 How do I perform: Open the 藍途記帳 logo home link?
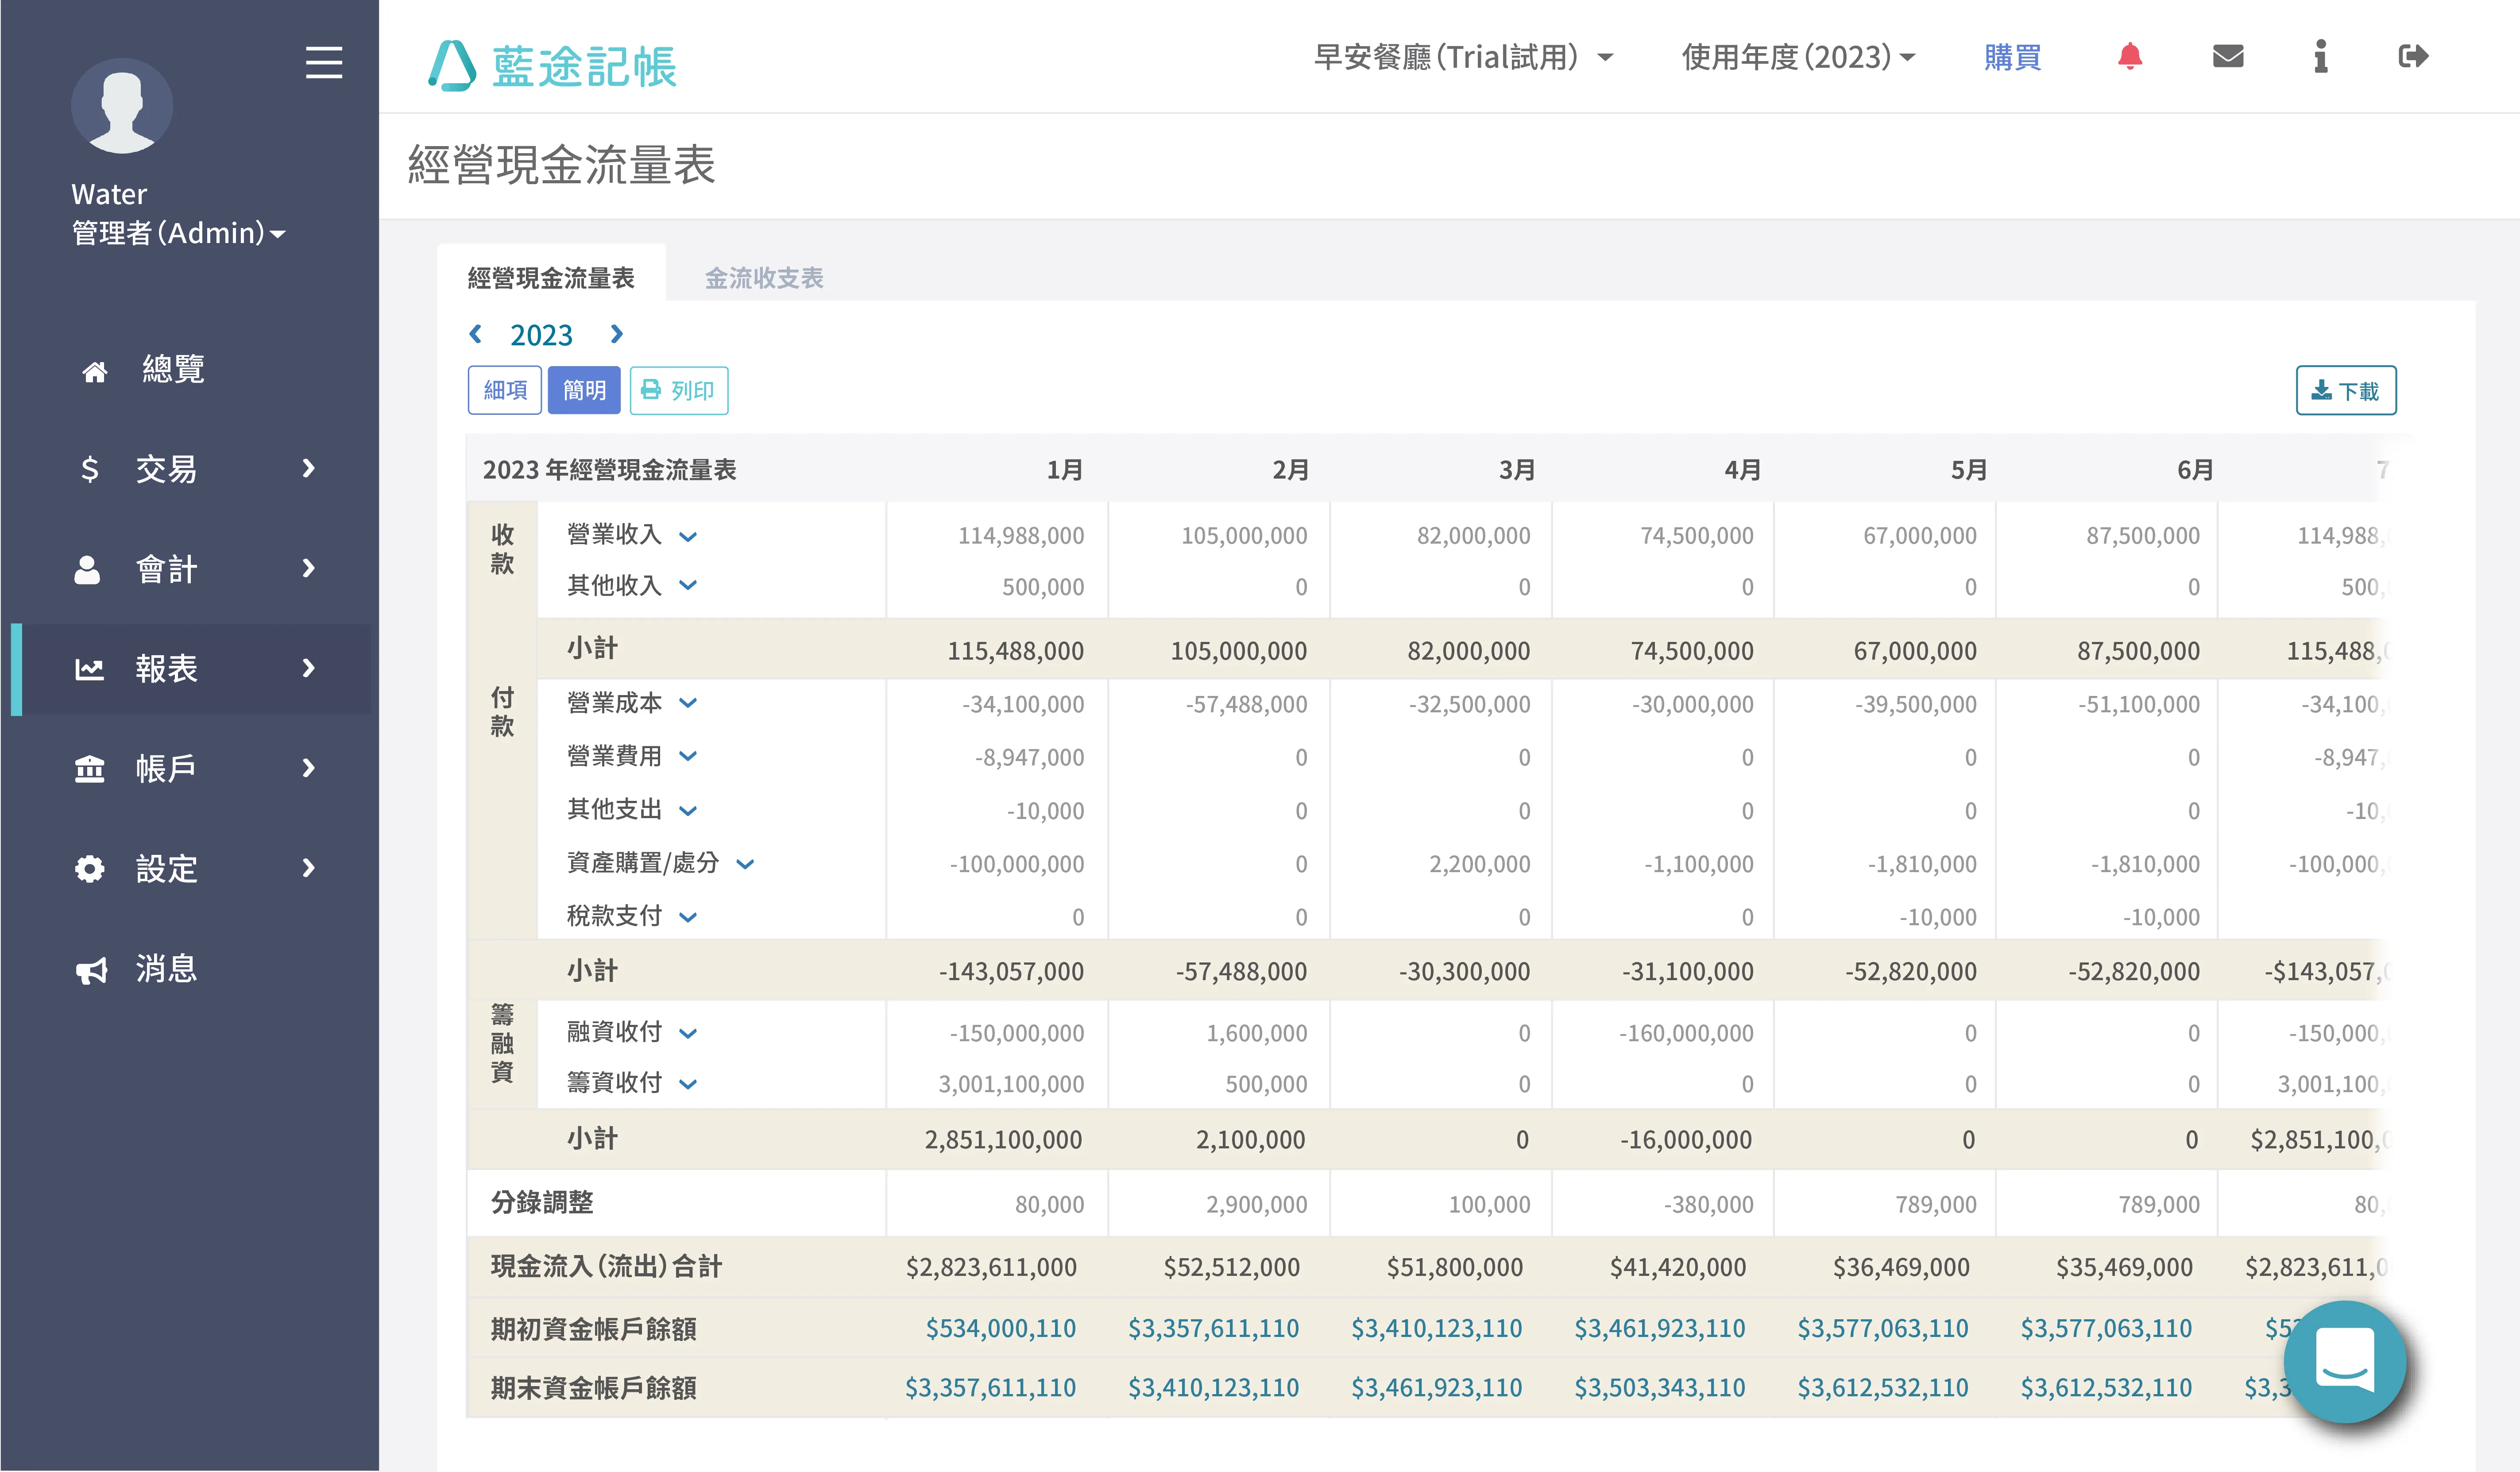point(552,66)
